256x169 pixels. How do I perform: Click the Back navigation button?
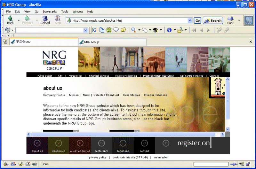10,20
